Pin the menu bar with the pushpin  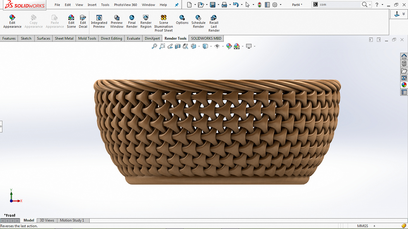177,5
